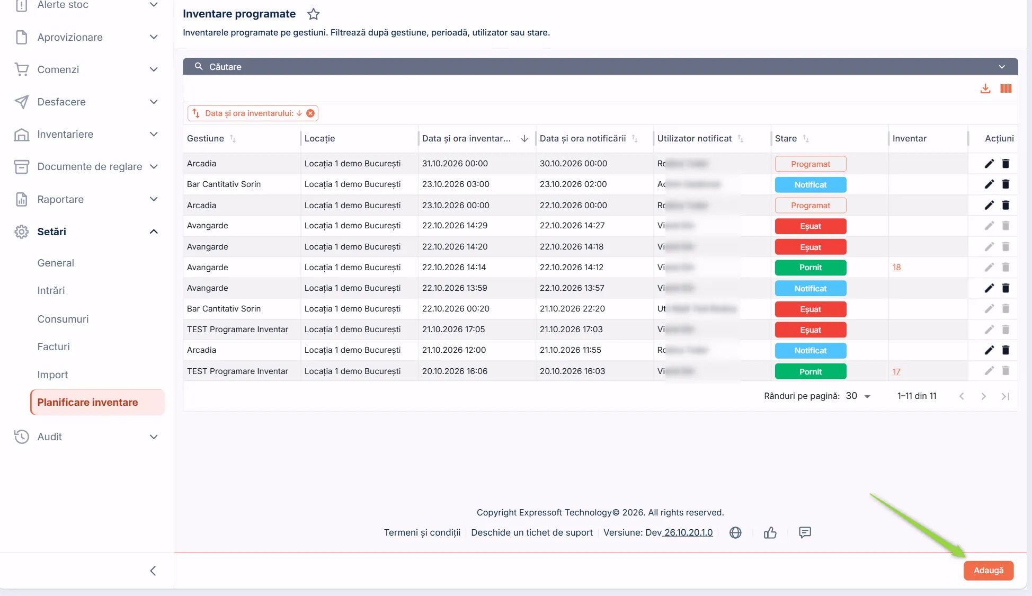Screen dimensions: 1032x596
Task: Click the search magnifier icon in Căutare bar
Action: (x=199, y=66)
